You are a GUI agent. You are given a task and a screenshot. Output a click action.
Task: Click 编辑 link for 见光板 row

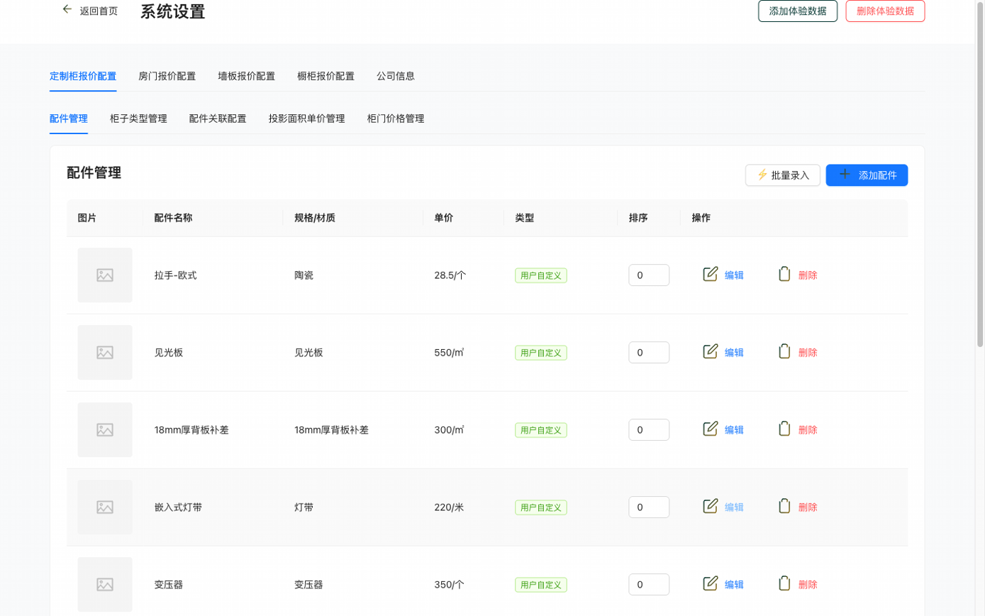tap(734, 353)
